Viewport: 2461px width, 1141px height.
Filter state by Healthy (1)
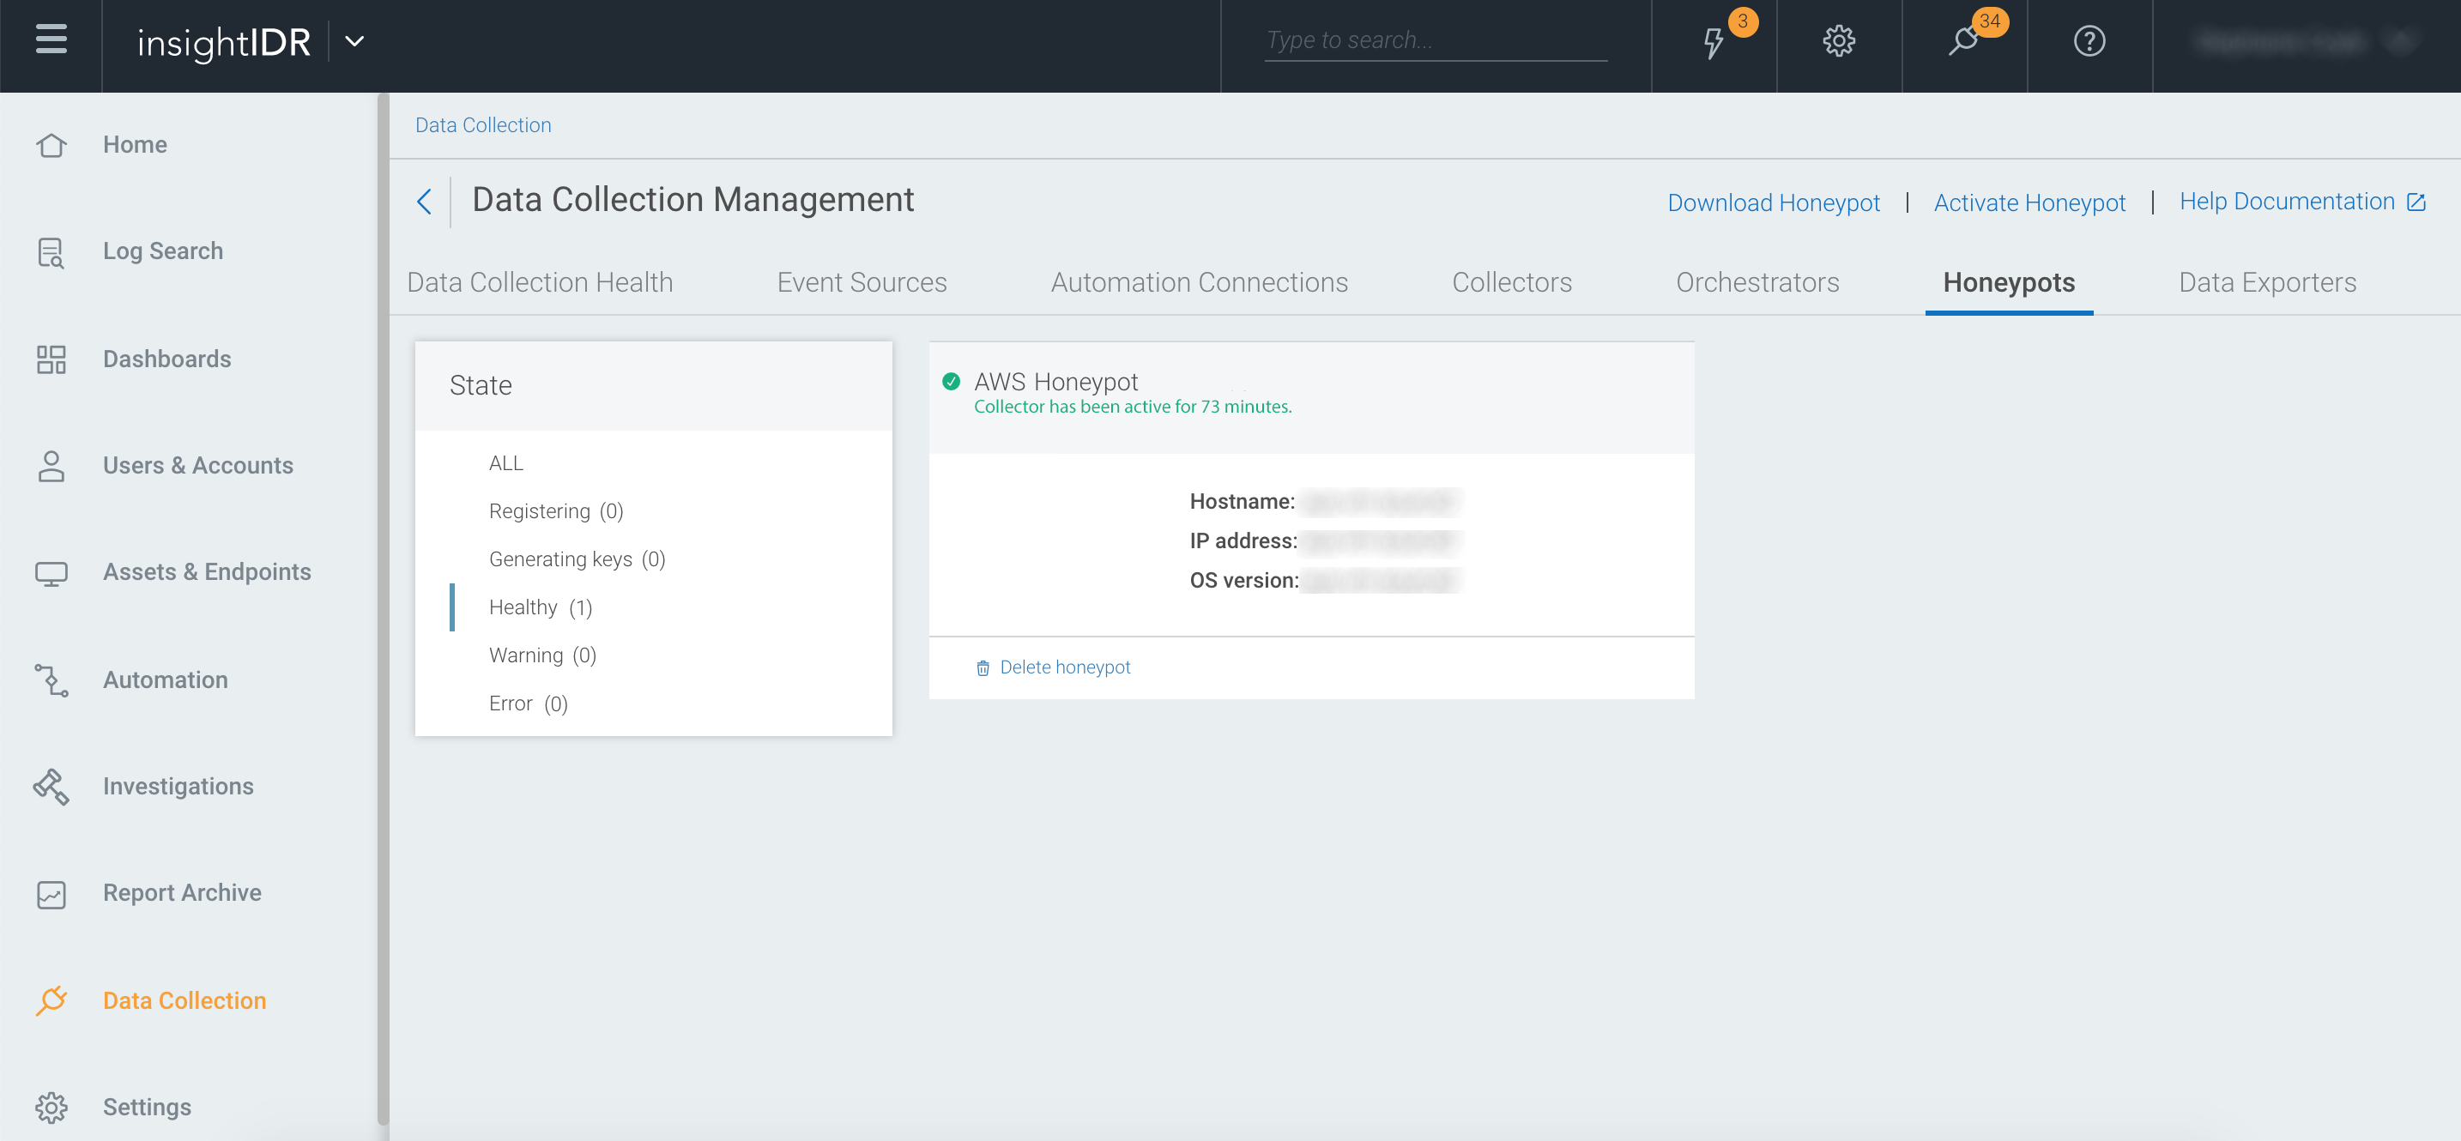tap(541, 607)
